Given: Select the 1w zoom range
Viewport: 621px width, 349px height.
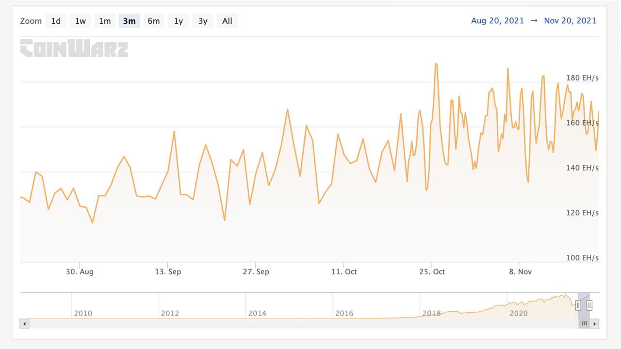Looking at the screenshot, I should point(81,21).
